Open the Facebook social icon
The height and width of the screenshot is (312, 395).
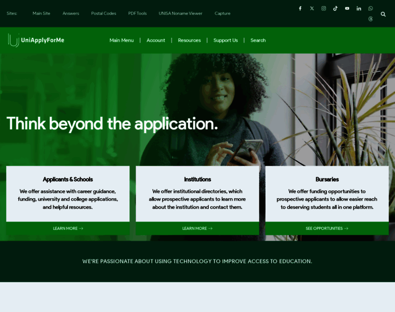click(300, 8)
